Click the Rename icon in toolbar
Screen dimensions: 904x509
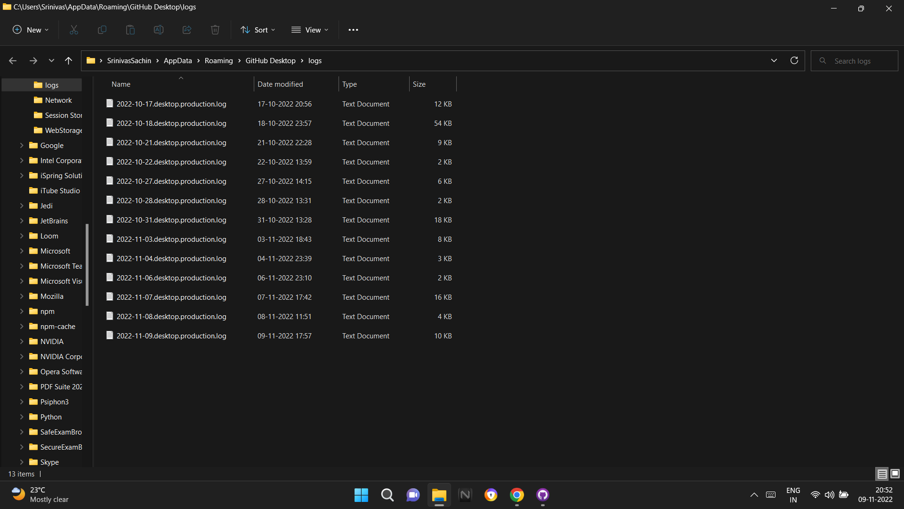159,30
